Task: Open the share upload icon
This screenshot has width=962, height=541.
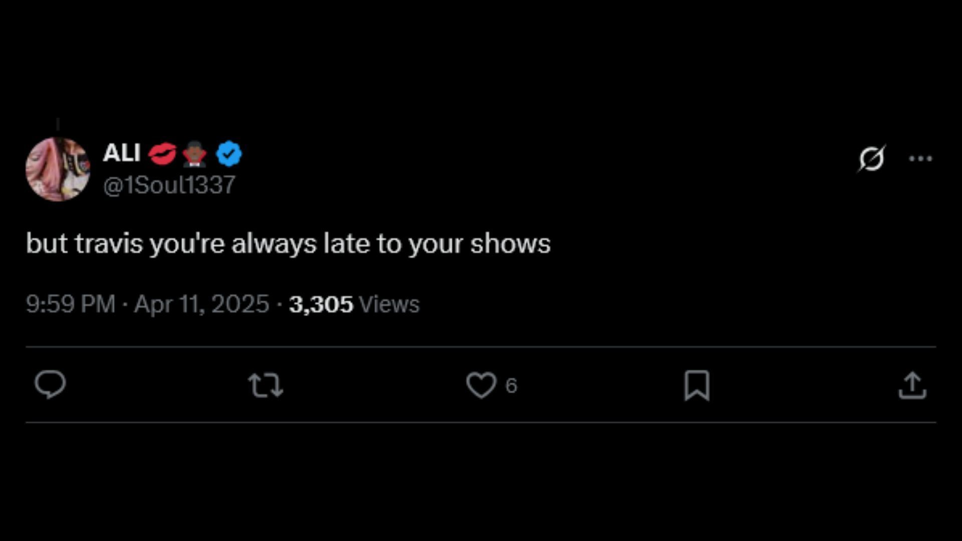Action: click(x=912, y=385)
